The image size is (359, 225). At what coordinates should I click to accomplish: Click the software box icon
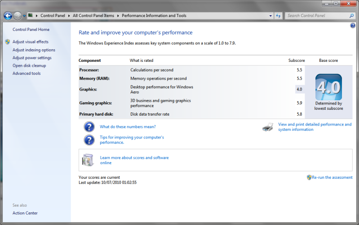[x=88, y=160]
